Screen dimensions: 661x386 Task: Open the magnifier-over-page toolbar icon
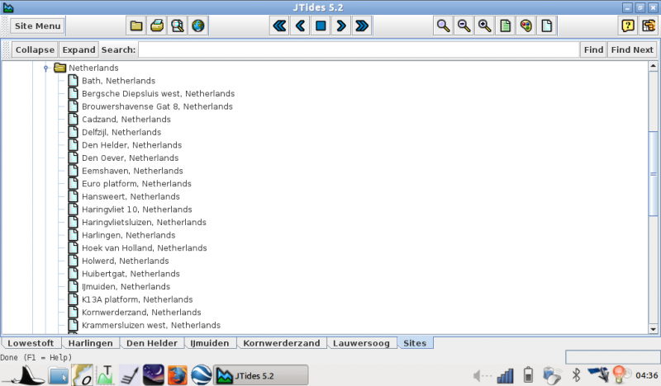point(178,26)
